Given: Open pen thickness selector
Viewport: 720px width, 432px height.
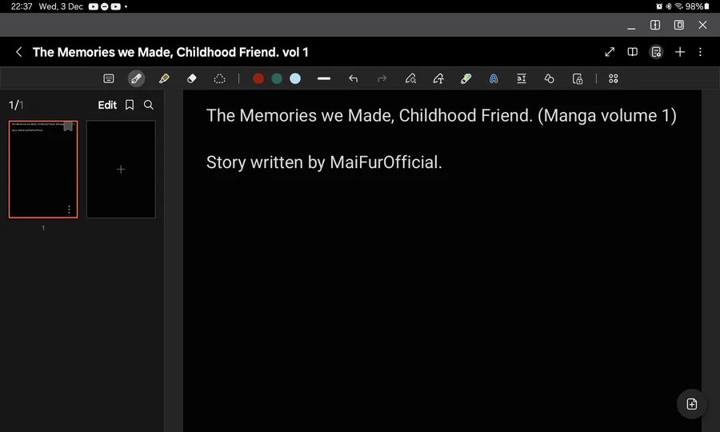Looking at the screenshot, I should (x=324, y=78).
